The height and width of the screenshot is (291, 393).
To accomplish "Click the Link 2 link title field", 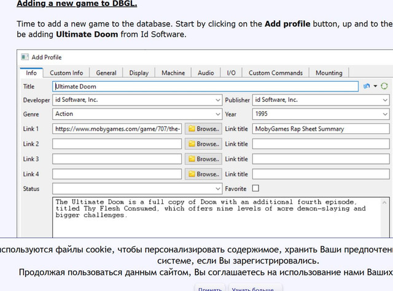I will [x=321, y=144].
